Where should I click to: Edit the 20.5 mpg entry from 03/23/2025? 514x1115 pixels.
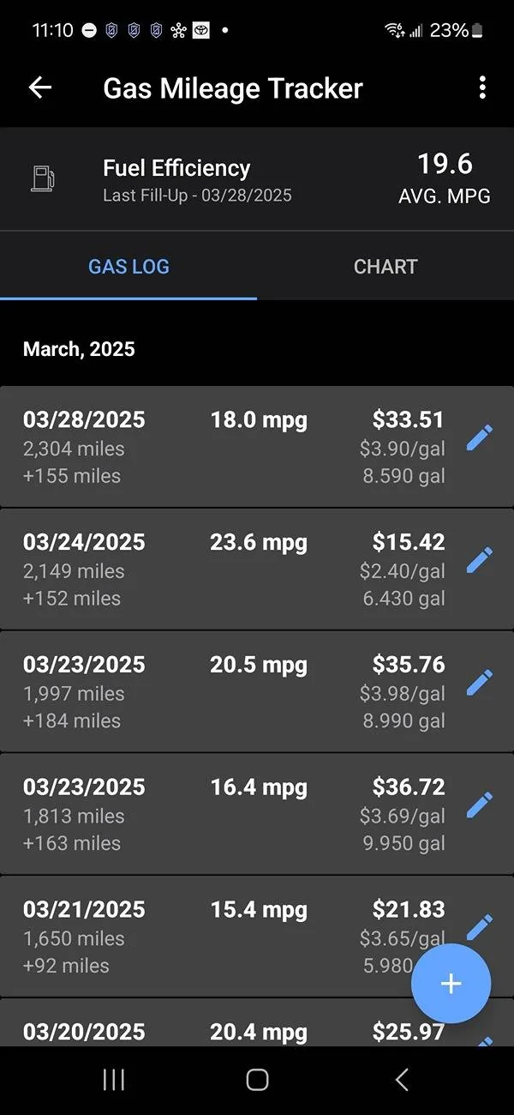481,682
